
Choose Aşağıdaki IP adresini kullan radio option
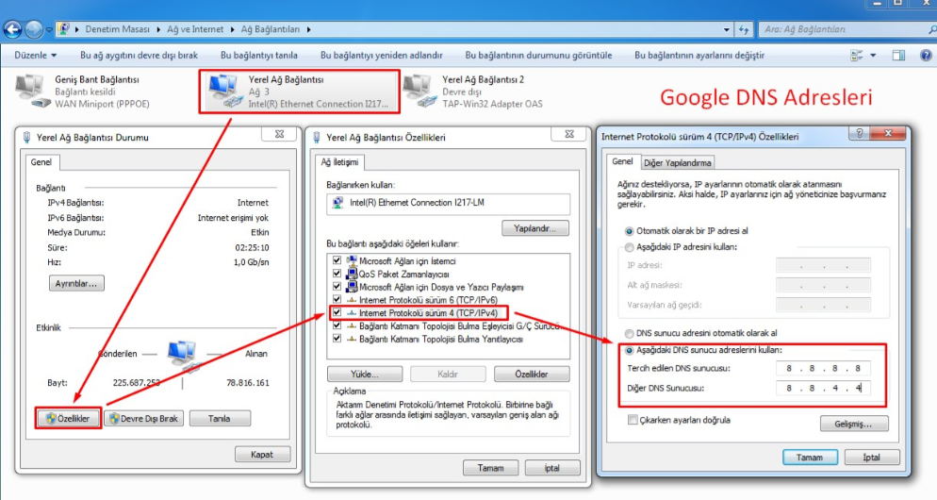(x=630, y=246)
